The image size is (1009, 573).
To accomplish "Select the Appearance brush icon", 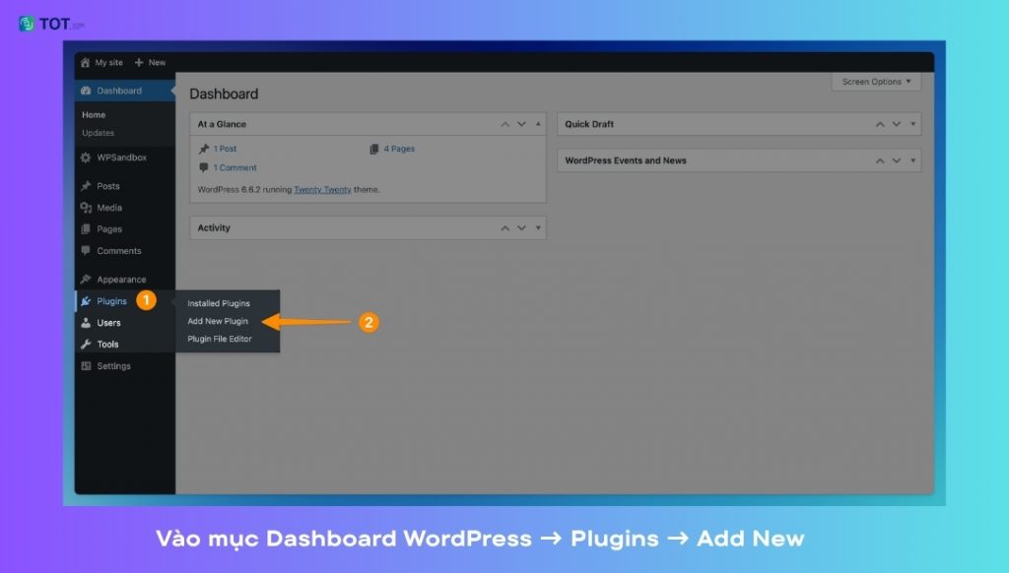I will 87,279.
